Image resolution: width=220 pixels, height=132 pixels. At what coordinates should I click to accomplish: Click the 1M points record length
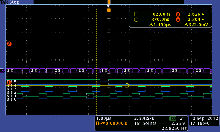click(x=145, y=123)
